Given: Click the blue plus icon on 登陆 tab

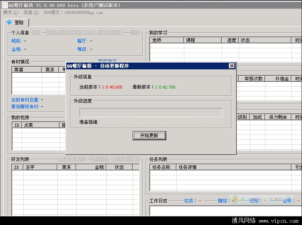Looking at the screenshot, I should (x=9, y=22).
